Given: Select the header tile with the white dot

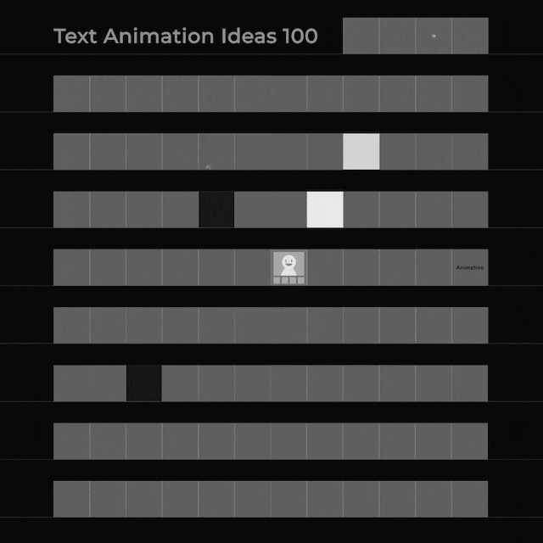Looking at the screenshot, I should point(434,36).
